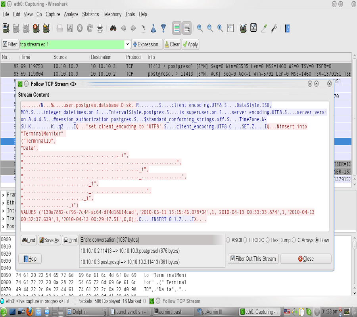357x317 pixels.
Task: Switch to Dolphin taskbar window
Action: point(86,312)
